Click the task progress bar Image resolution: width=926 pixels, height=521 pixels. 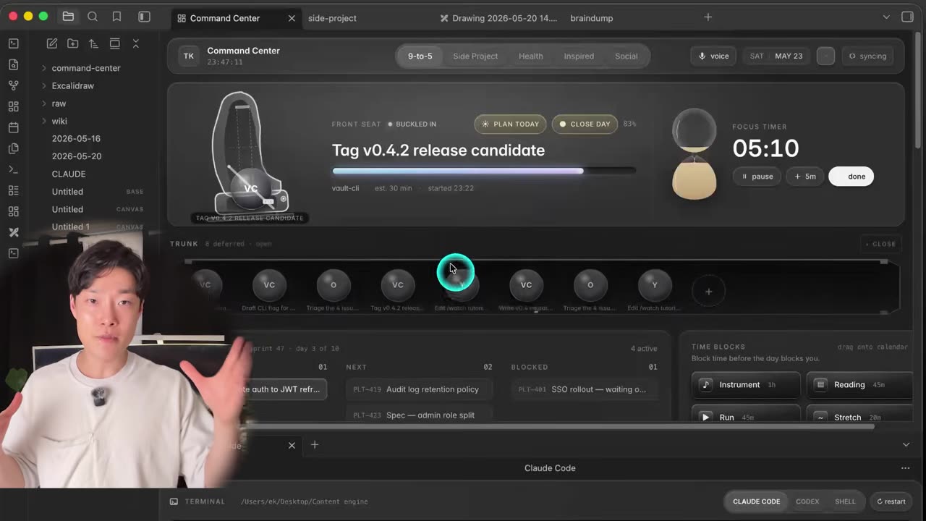coord(484,171)
